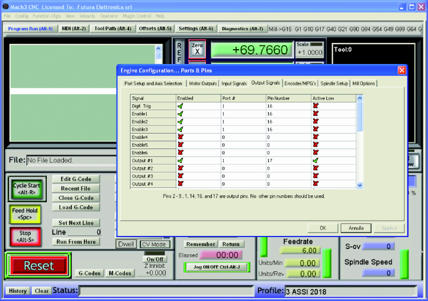Click the Annulla cancel button
The width and height of the screenshot is (428, 301).
point(356,228)
